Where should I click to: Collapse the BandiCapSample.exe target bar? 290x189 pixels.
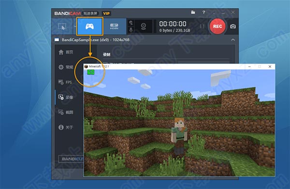click(x=233, y=40)
